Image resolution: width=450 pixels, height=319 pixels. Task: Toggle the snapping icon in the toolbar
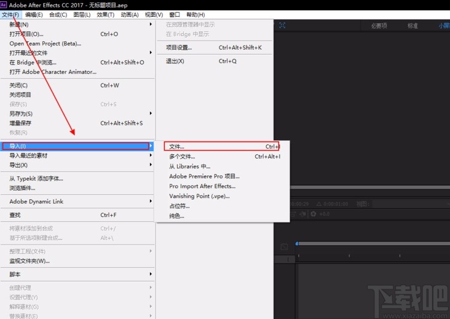tap(282, 25)
